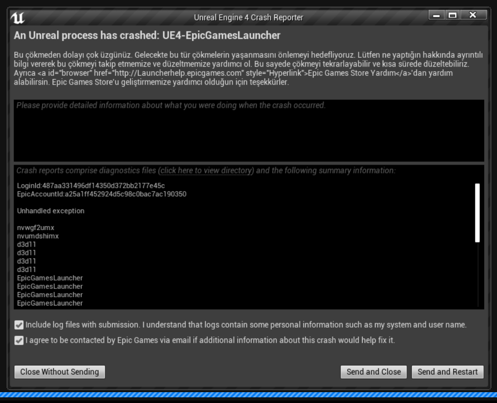Open the 'click here to view directory' link

[206, 170]
